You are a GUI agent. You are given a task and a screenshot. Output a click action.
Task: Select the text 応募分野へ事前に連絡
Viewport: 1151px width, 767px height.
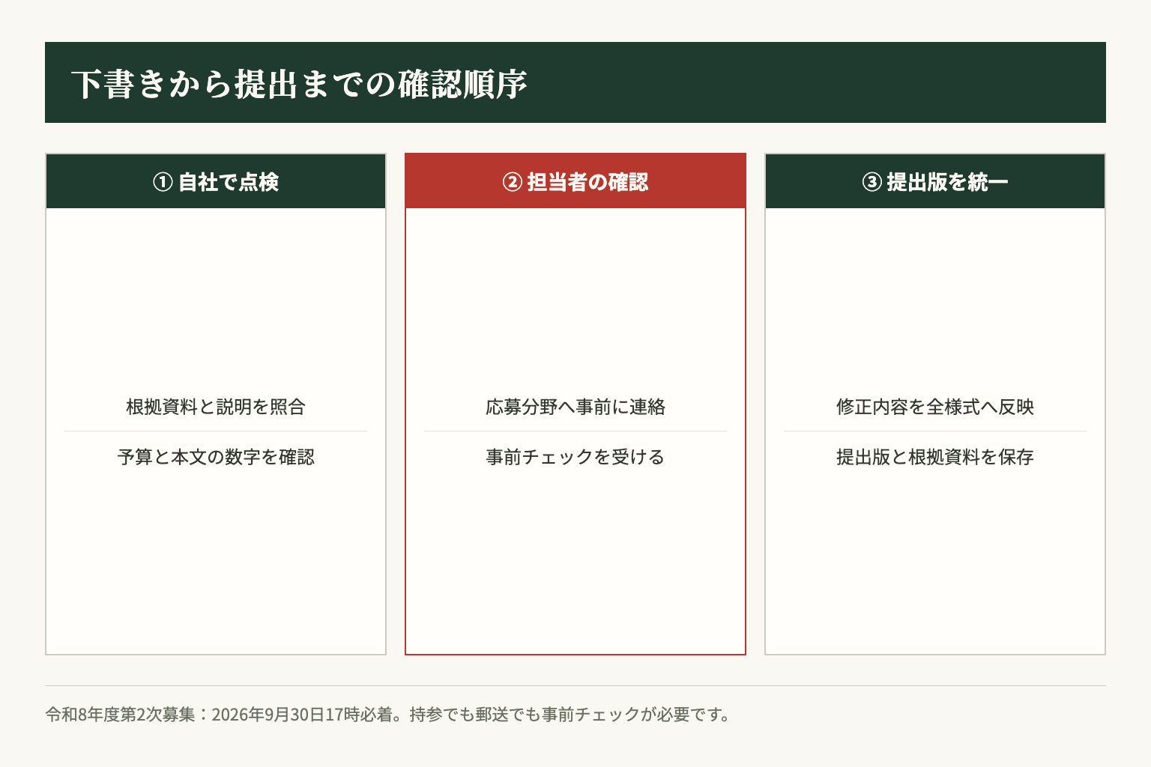575,407
